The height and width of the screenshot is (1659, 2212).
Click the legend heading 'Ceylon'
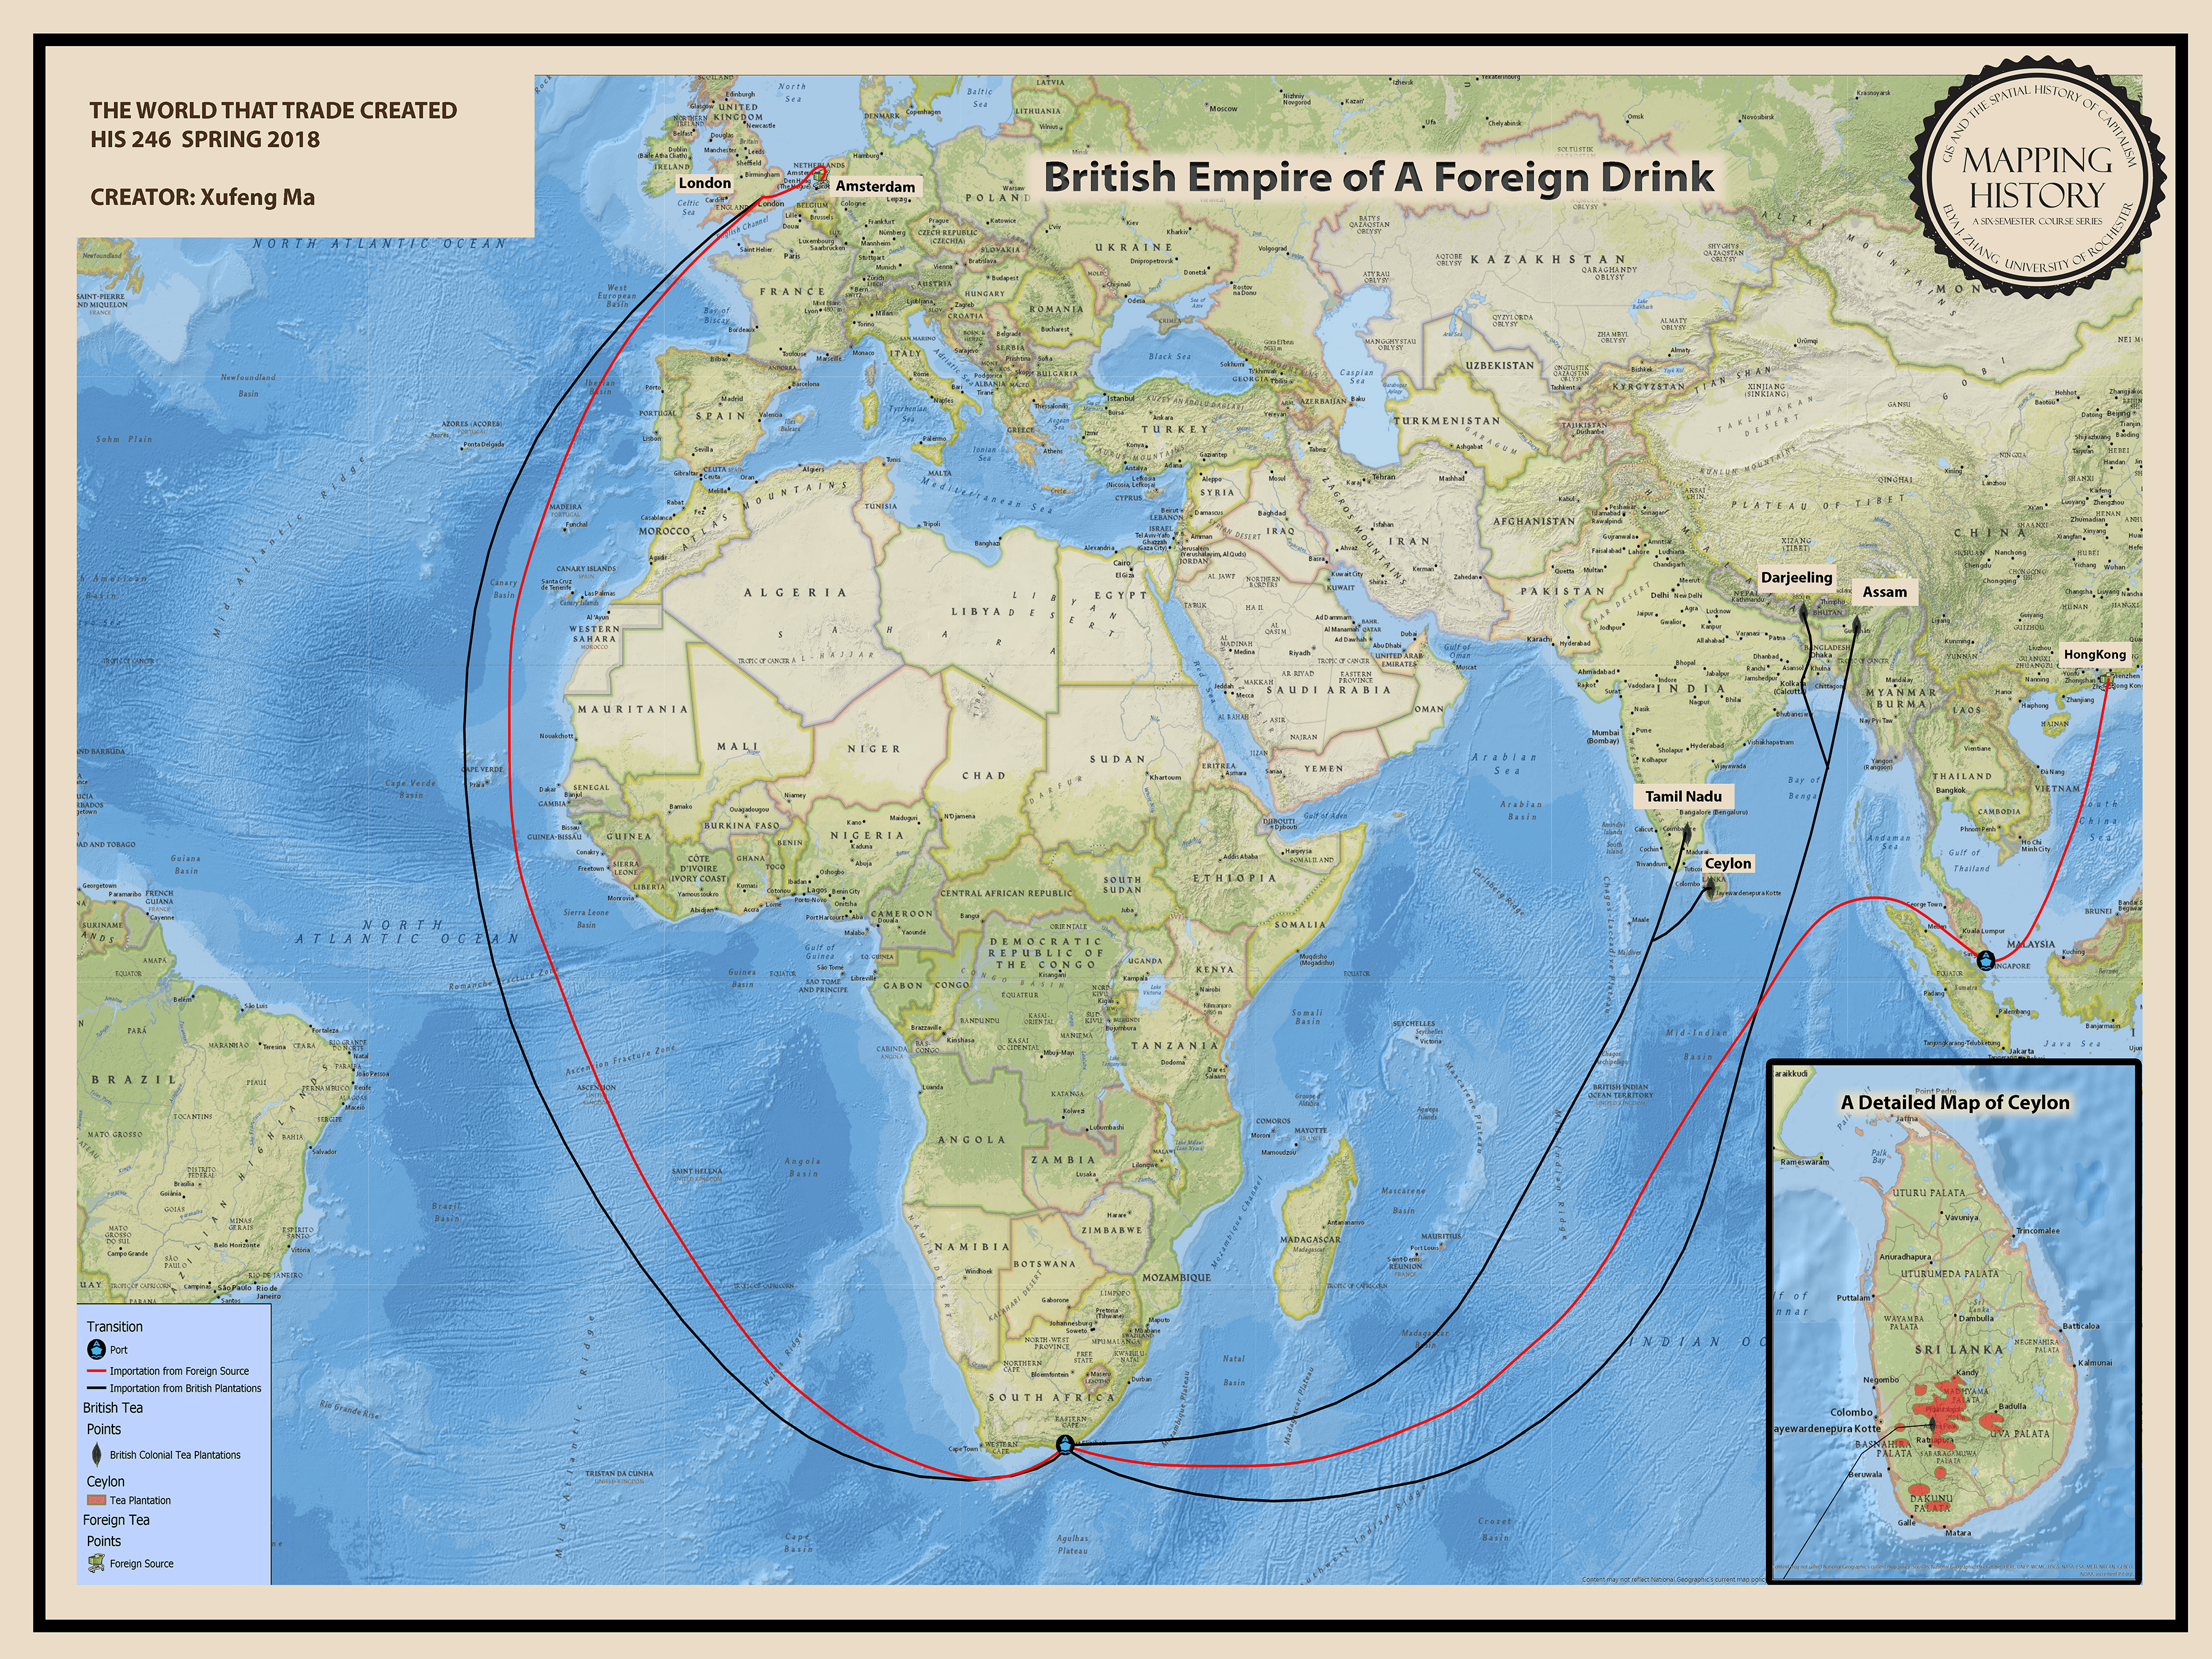106,1481
